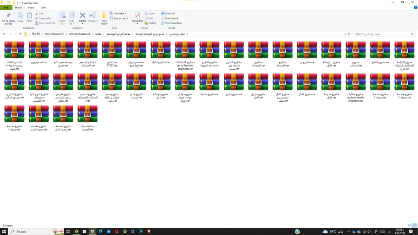Create a new folder with New folder icon
The height and width of the screenshot is (235, 418).
(104, 18)
